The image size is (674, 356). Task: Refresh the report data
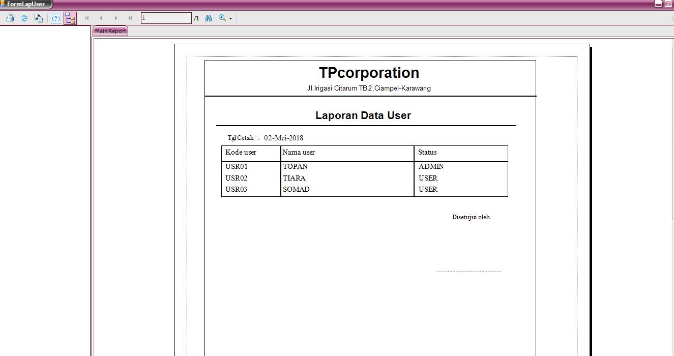pyautogui.click(x=24, y=18)
